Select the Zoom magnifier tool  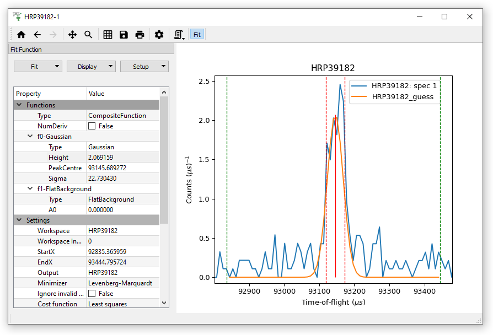[88, 35]
